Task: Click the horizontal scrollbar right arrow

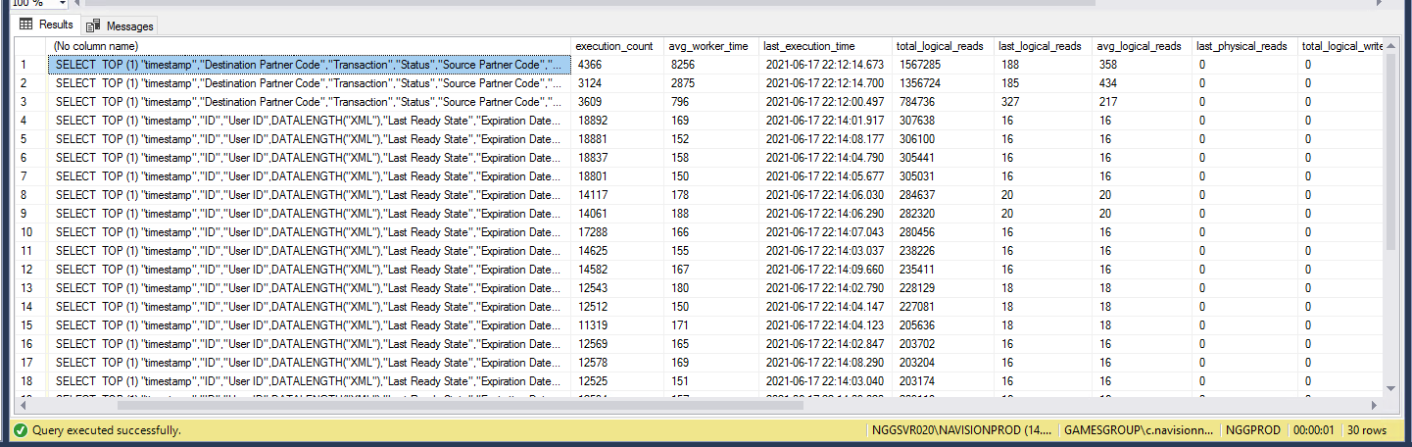Action: pyautogui.click(x=1375, y=404)
